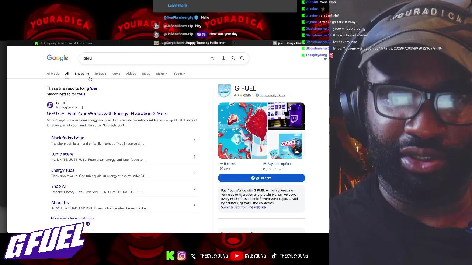
Task: Click 2000sitt username in chat
Action: pyautogui.click(x=312, y=2)
